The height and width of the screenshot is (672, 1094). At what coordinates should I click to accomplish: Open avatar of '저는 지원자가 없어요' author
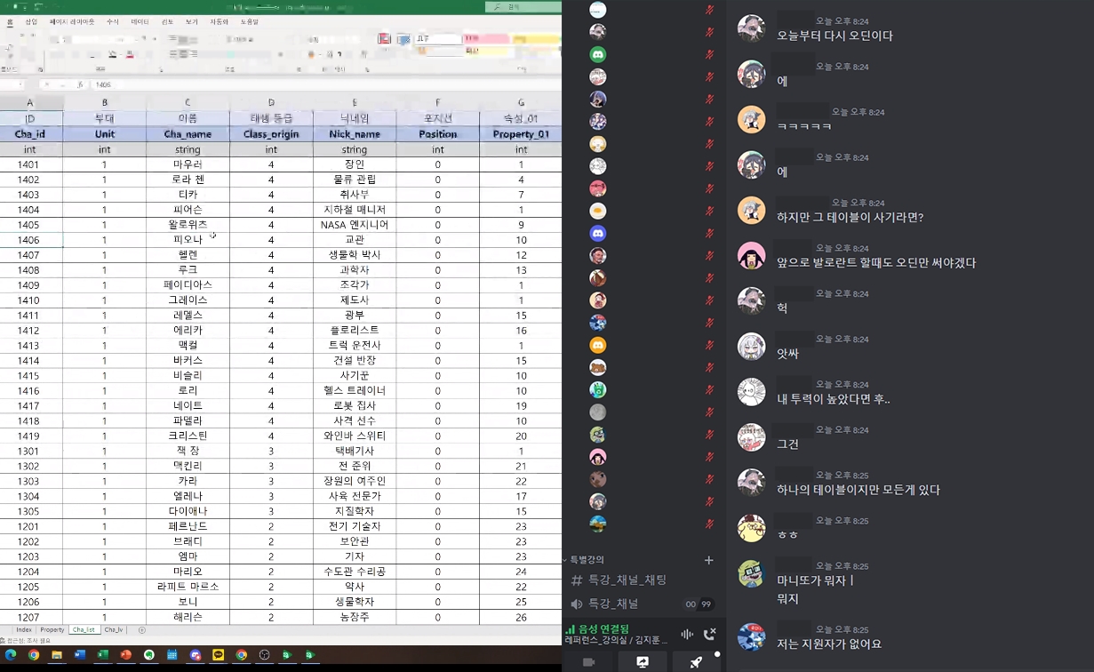coord(752,636)
